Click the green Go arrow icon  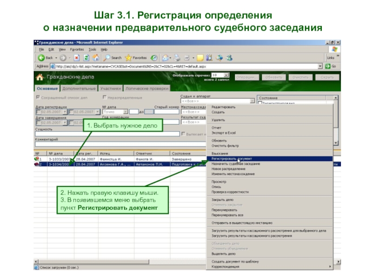coord(328,66)
